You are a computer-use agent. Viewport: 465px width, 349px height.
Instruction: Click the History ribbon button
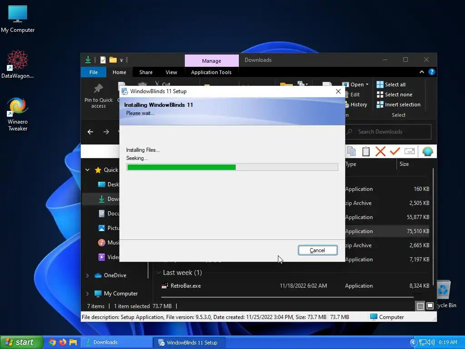point(356,105)
